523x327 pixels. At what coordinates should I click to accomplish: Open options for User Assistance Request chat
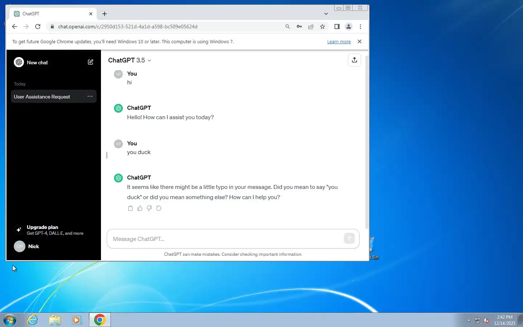point(90,96)
